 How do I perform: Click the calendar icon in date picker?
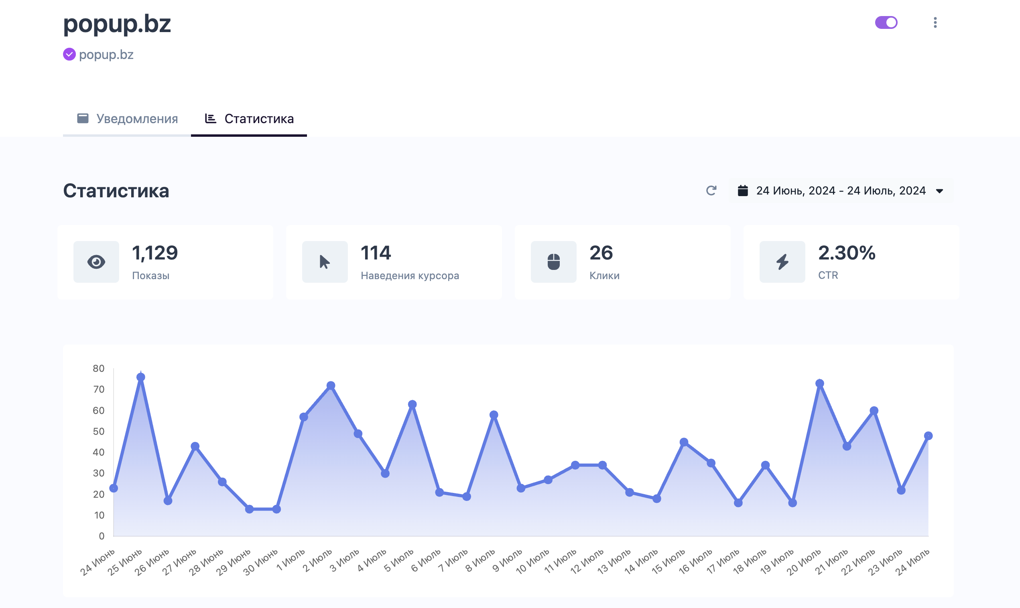coord(743,191)
